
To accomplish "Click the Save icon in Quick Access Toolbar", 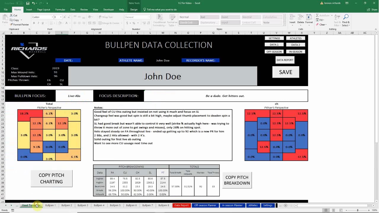I will [x=28, y=3].
